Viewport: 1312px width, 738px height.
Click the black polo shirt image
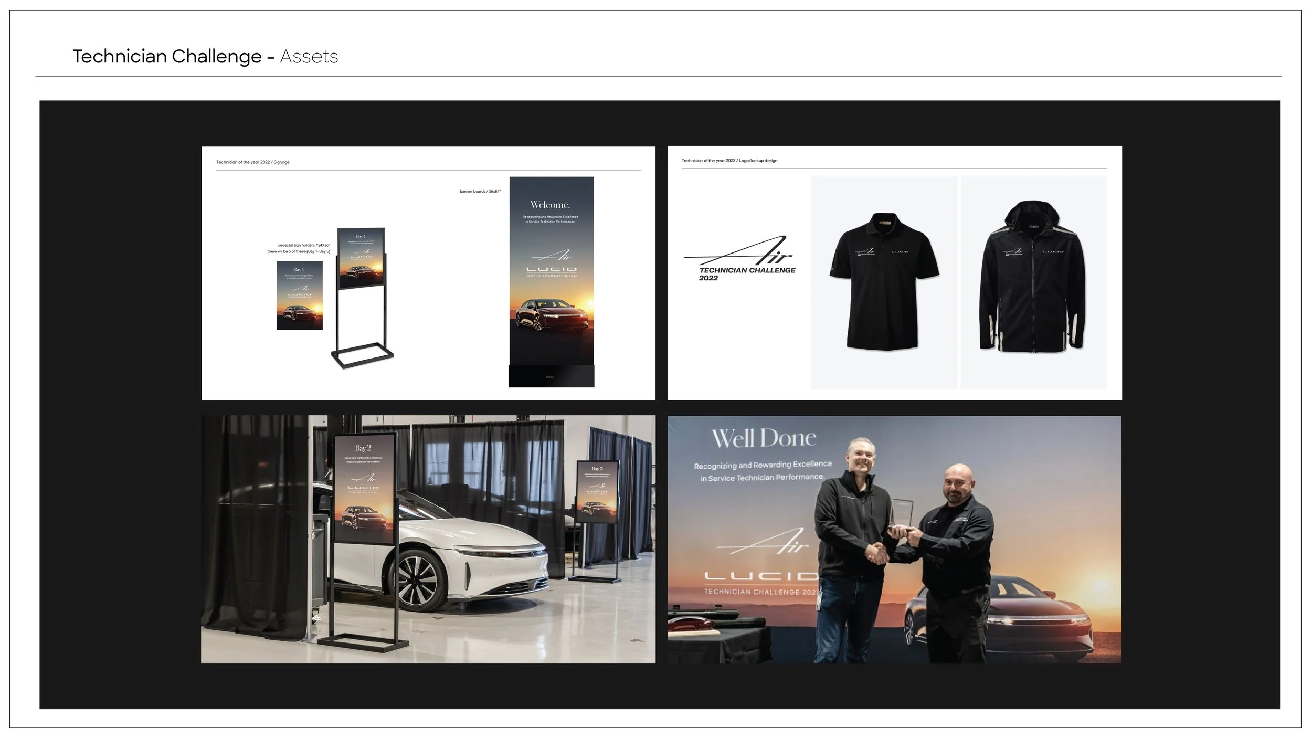[x=884, y=282]
